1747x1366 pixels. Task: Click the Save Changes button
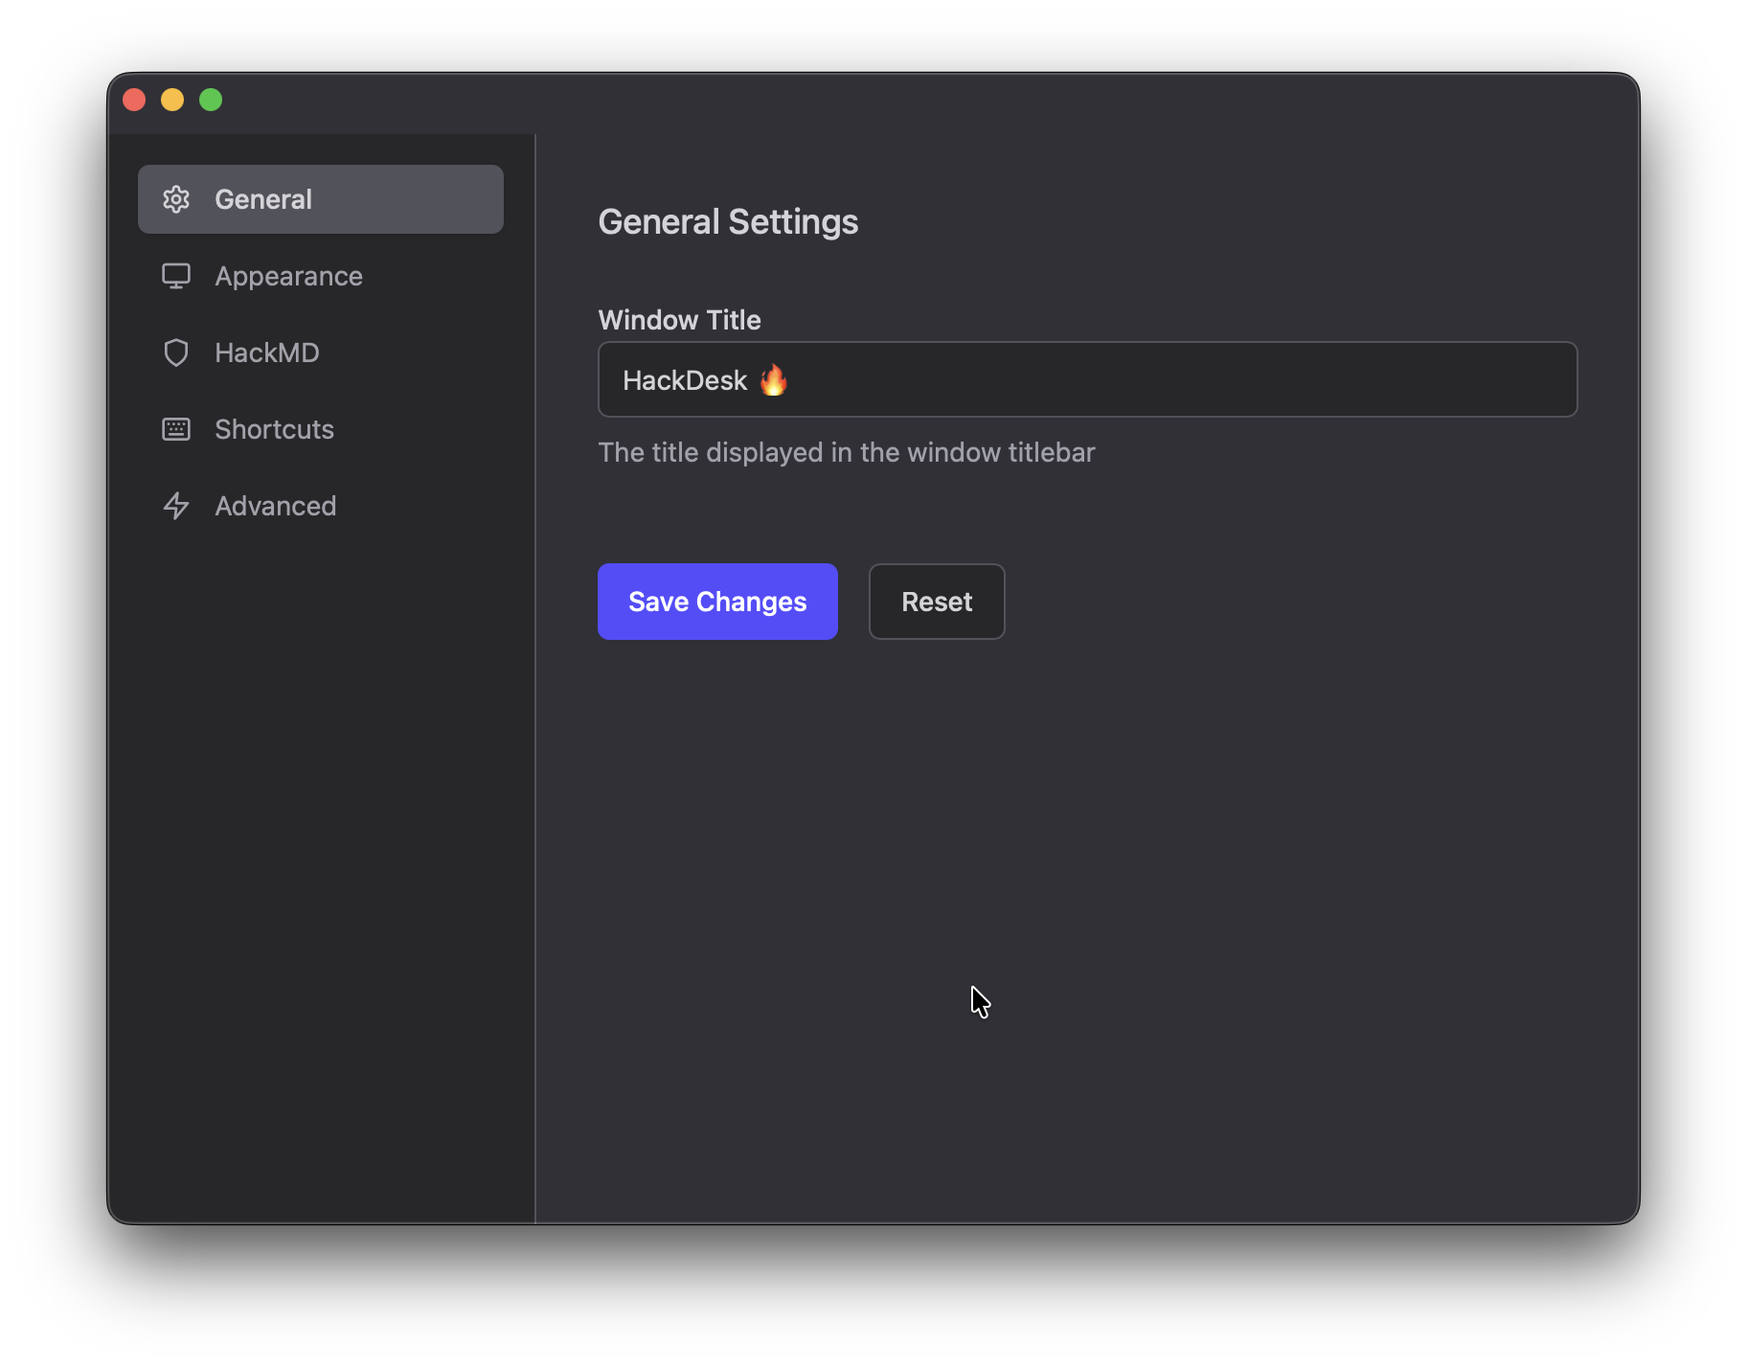717,602
